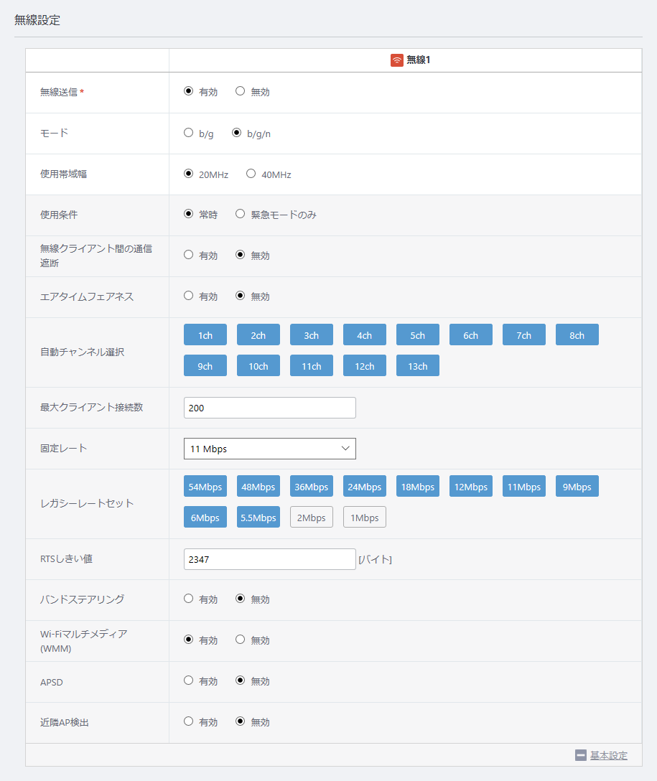Select 常時 for 使用条件
The width and height of the screenshot is (657, 781).
click(188, 214)
